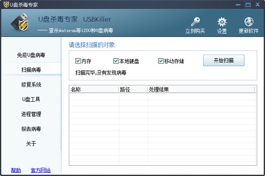Image resolution: width=265 pixels, height=176 pixels.
Task: Toggle the 内存 checkbox
Action: click(x=78, y=61)
